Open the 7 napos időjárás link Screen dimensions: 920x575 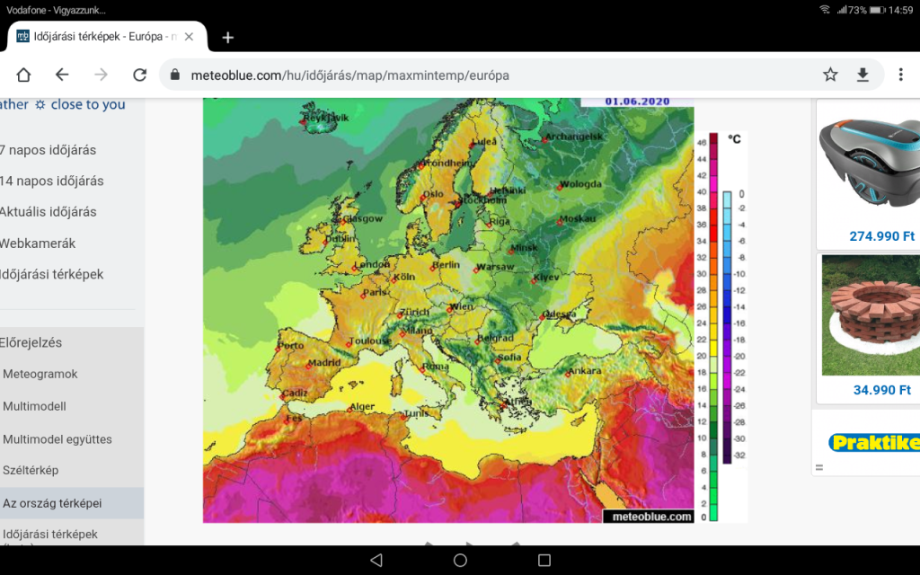pyautogui.click(x=49, y=150)
